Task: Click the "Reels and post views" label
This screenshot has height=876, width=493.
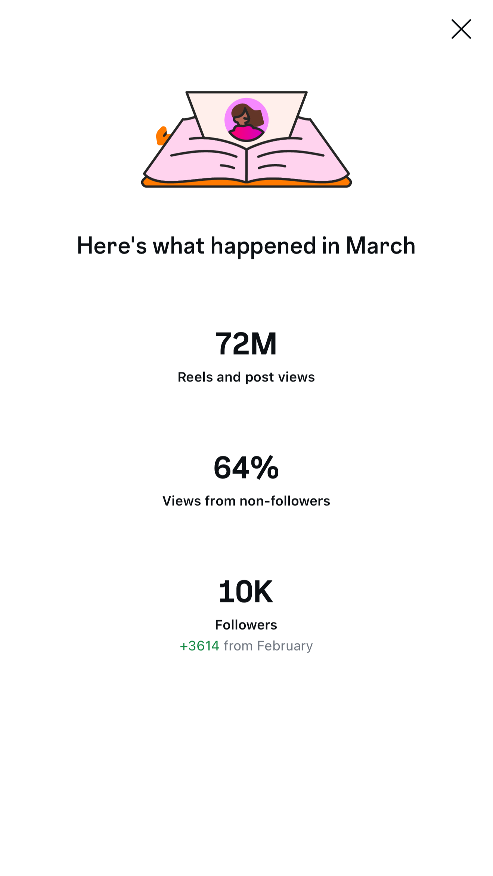Action: pos(246,377)
